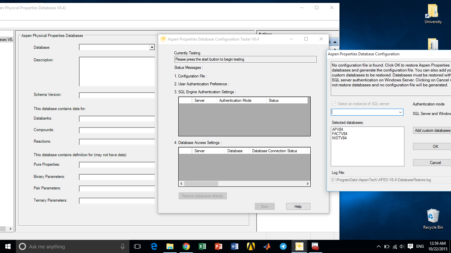Screen dimensions: 451x253
Task: Open Word from the taskbar
Action: coord(235,246)
